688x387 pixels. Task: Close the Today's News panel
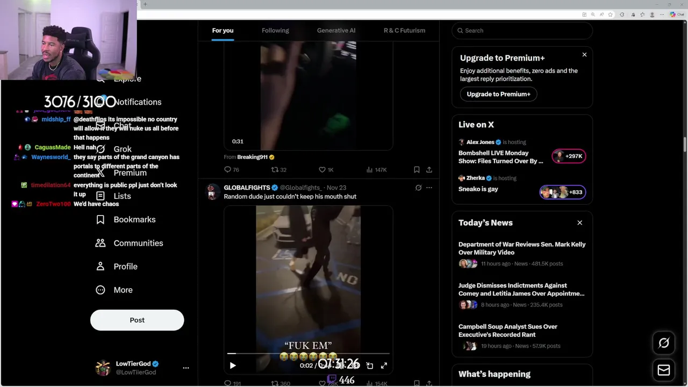pyautogui.click(x=579, y=223)
